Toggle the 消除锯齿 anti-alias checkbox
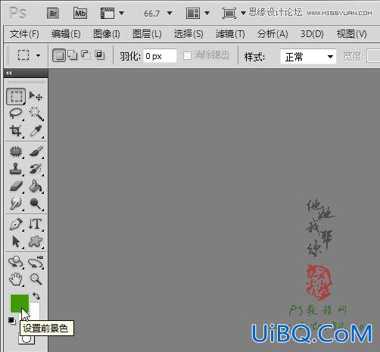 (187, 55)
